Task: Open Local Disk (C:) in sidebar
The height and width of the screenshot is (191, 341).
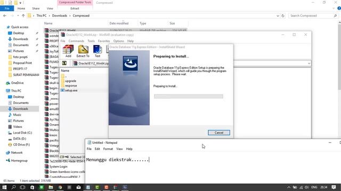Action: tap(22, 133)
